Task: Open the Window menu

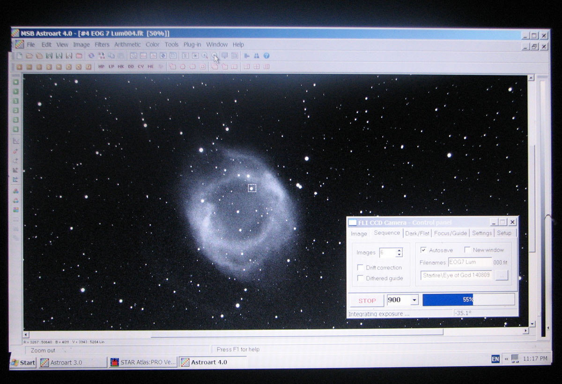Action: point(217,44)
